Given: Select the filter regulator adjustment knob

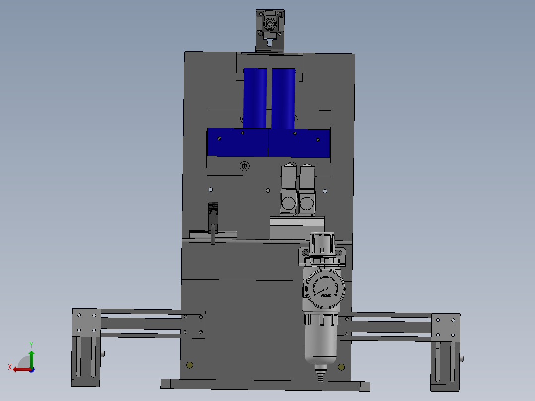Looking at the screenshot, I should [x=322, y=242].
